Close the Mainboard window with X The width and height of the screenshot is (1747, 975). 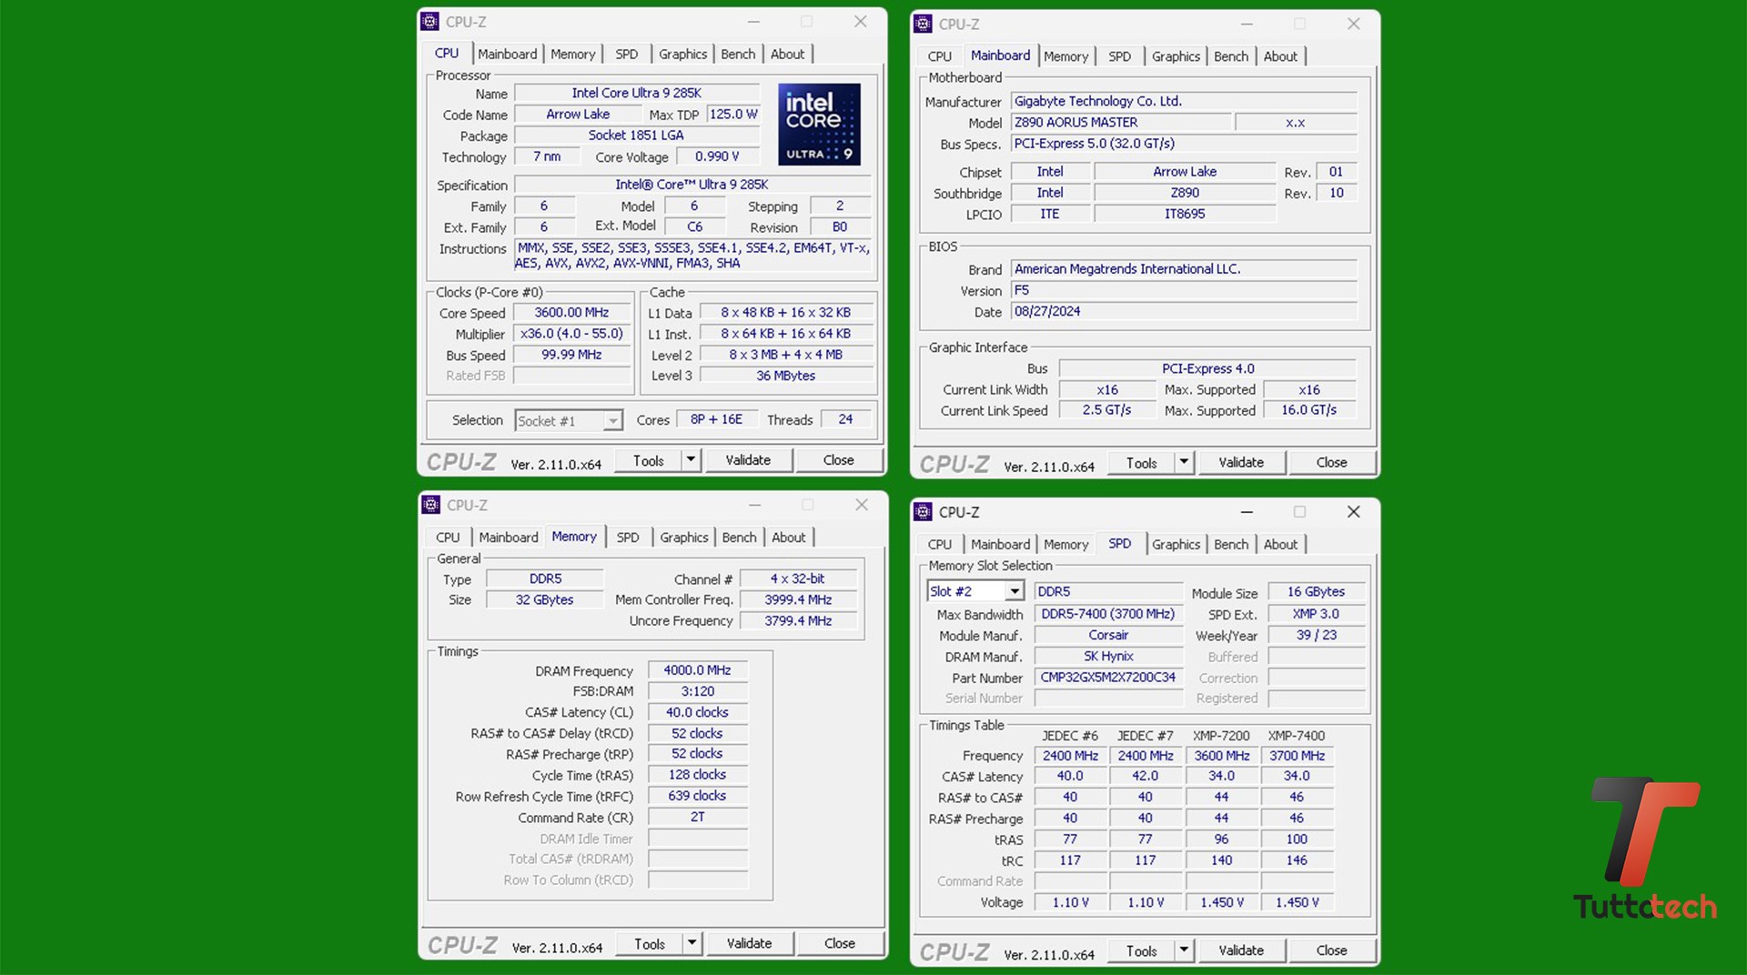(1354, 24)
